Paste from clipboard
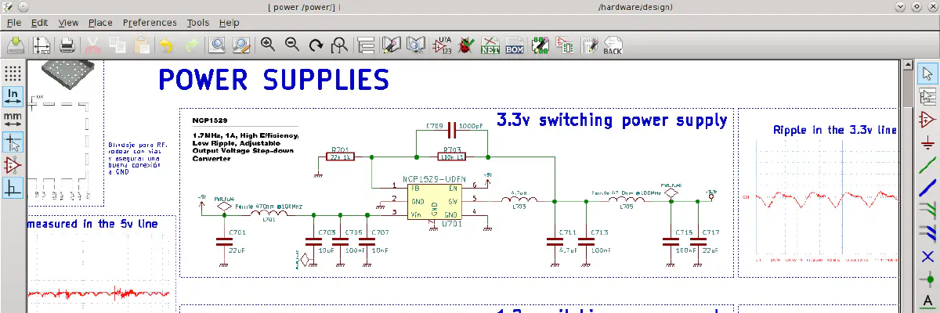Screen dimensions: 940x313 click(x=142, y=45)
